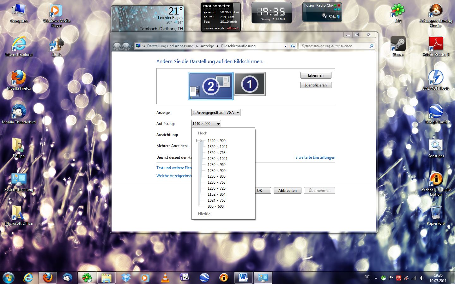Open Ashampoo Burning Studio desktop shortcut
Image resolution: width=455 pixels, height=284 pixels.
click(x=436, y=16)
